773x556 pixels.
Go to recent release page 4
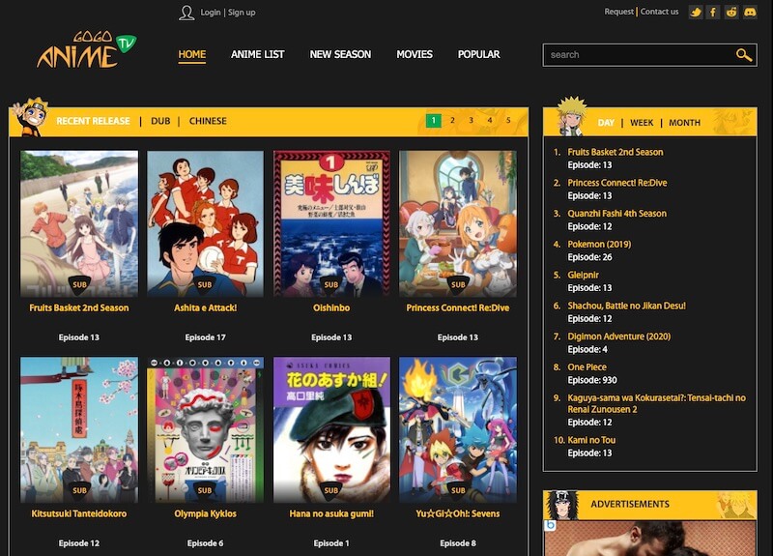pyautogui.click(x=490, y=120)
